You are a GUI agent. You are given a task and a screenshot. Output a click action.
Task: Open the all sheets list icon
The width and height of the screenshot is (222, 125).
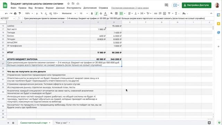point(13,123)
